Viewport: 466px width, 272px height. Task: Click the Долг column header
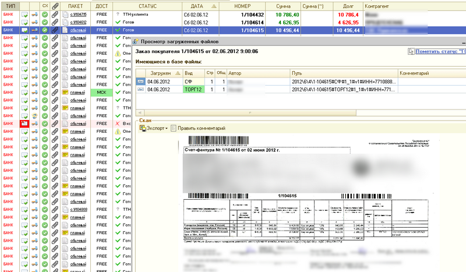348,6
